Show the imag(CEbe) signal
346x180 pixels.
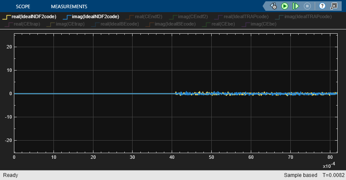pyautogui.click(x=259, y=24)
